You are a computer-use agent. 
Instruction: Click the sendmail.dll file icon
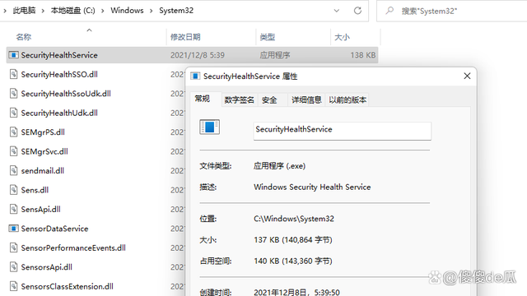(x=13, y=170)
